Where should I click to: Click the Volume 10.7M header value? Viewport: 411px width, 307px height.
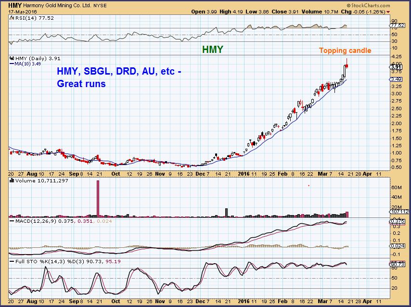pyautogui.click(x=320, y=12)
